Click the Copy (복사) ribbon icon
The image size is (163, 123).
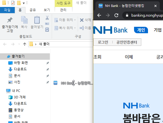click(24, 20)
